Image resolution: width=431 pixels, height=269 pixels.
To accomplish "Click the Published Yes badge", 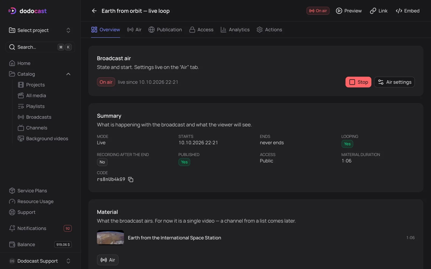I will (x=184, y=162).
